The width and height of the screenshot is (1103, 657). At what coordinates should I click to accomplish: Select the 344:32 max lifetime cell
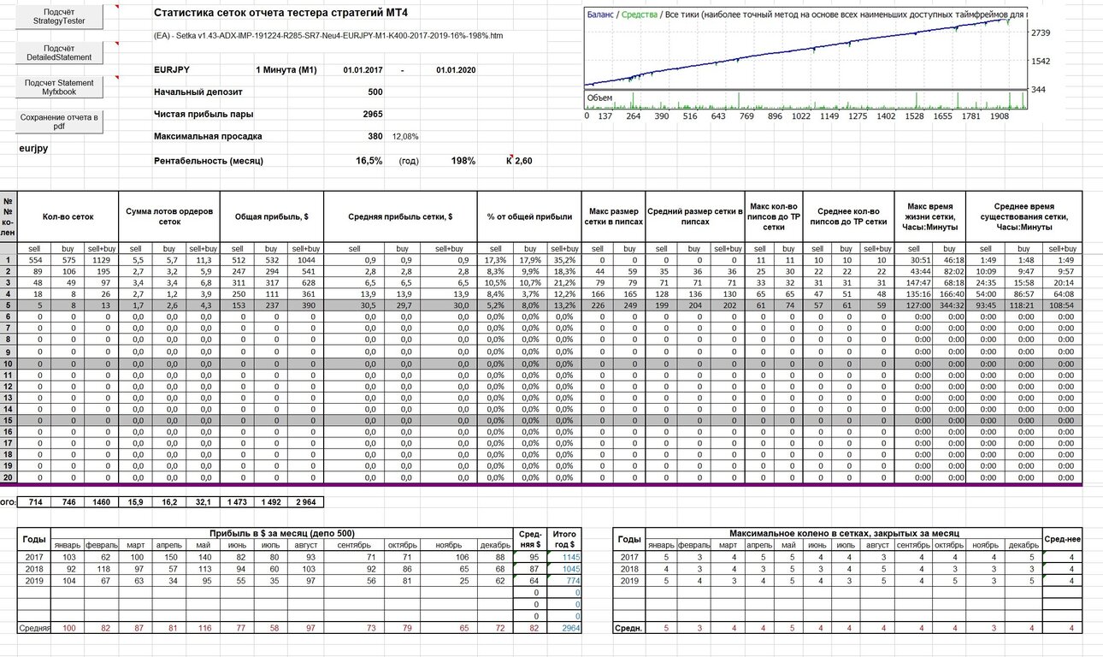[x=949, y=305]
